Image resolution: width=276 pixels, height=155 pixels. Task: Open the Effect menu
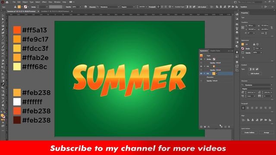tap(44, 2)
